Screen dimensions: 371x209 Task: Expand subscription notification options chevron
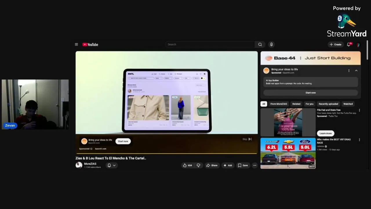114,165
